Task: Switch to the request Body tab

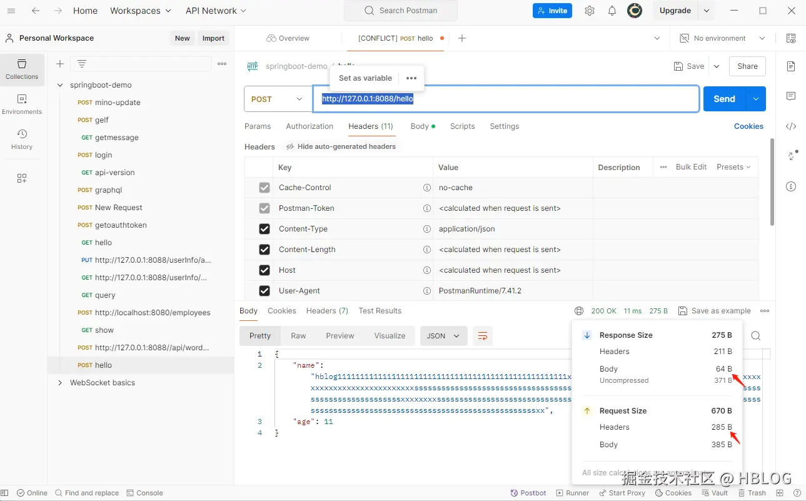Action: 423,126
